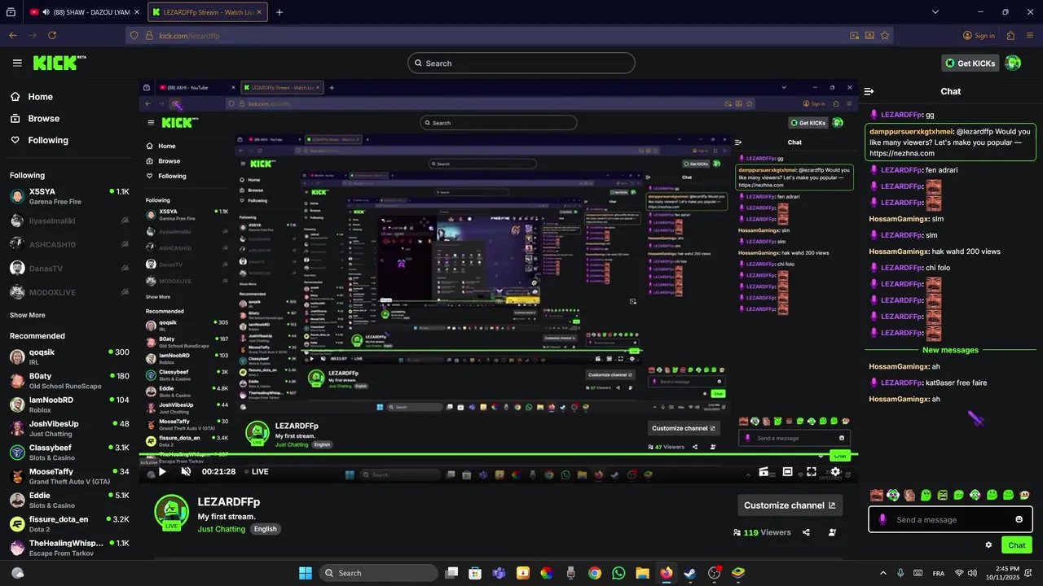Play the stream with the play button

pyautogui.click(x=162, y=471)
